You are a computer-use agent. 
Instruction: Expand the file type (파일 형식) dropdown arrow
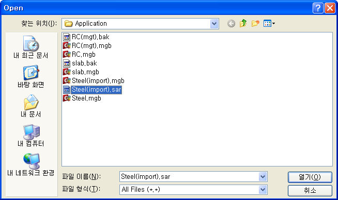[263, 190]
